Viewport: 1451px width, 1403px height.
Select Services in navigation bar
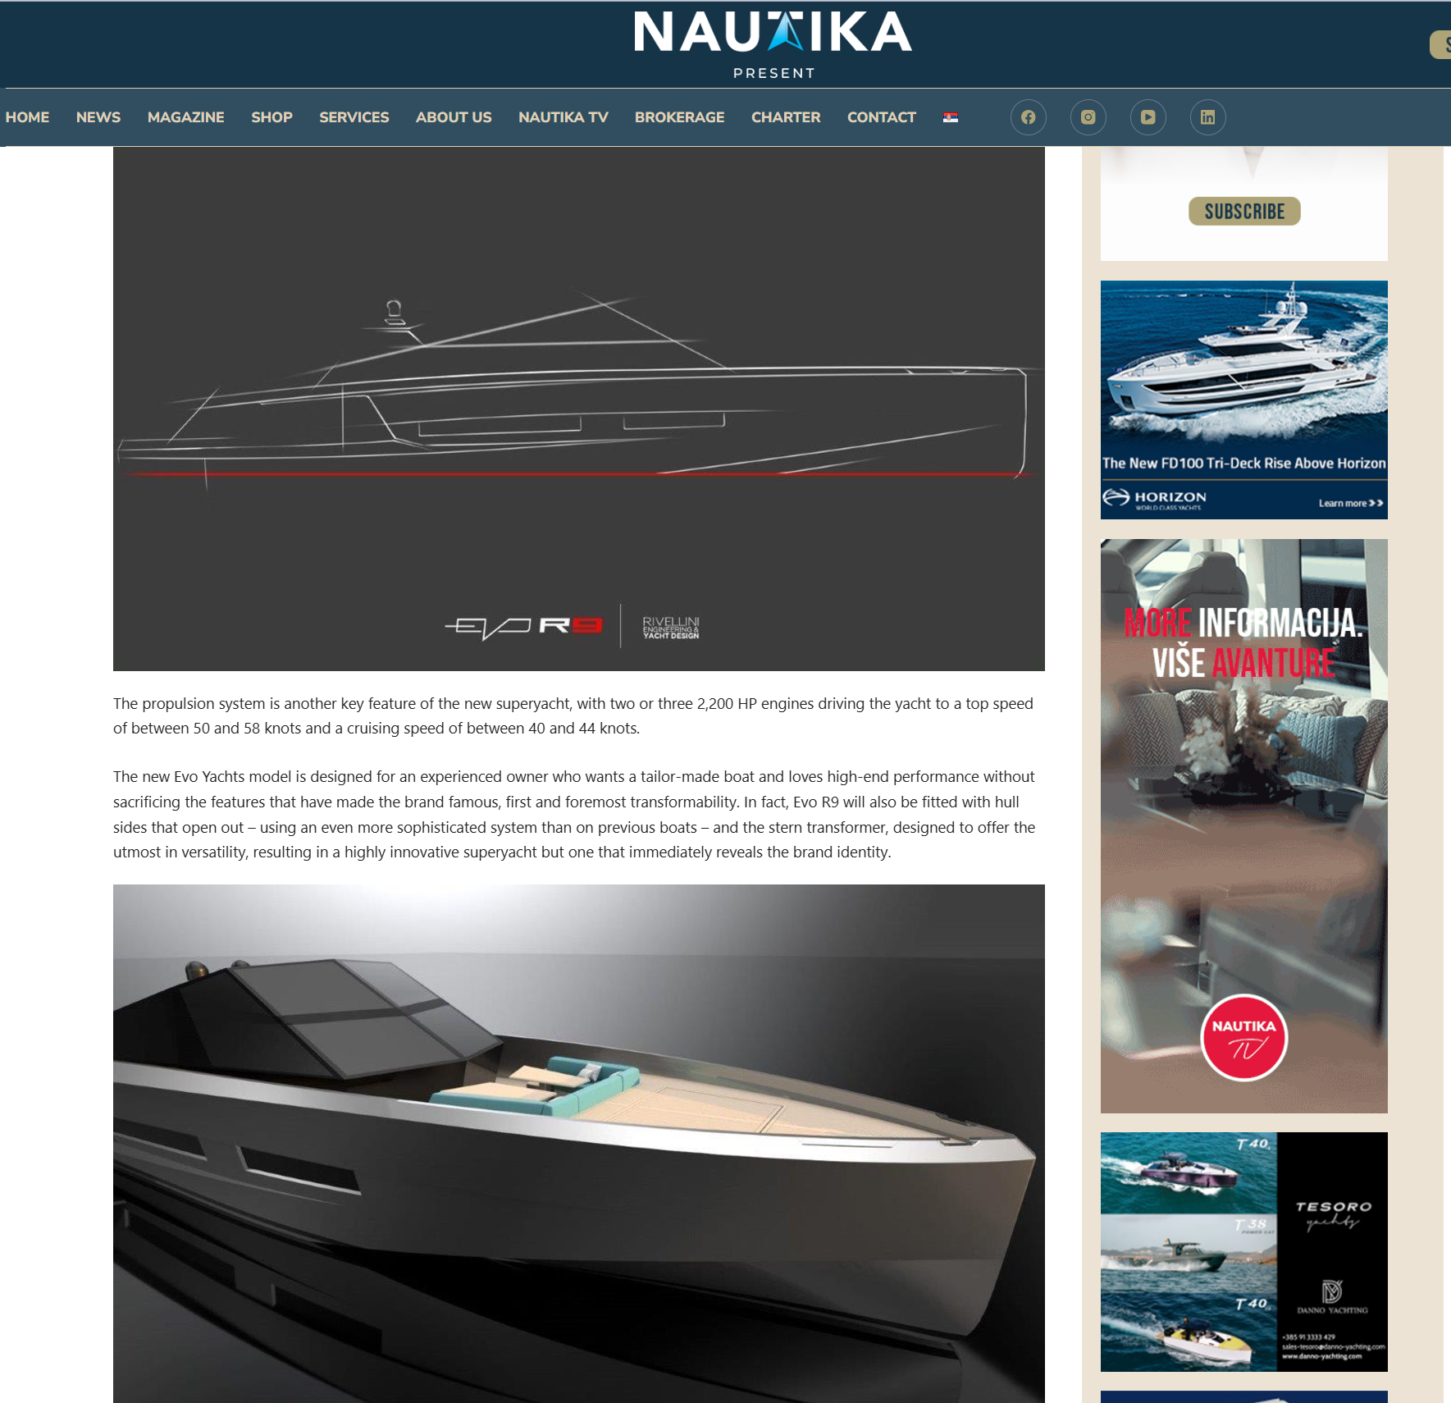click(x=354, y=117)
